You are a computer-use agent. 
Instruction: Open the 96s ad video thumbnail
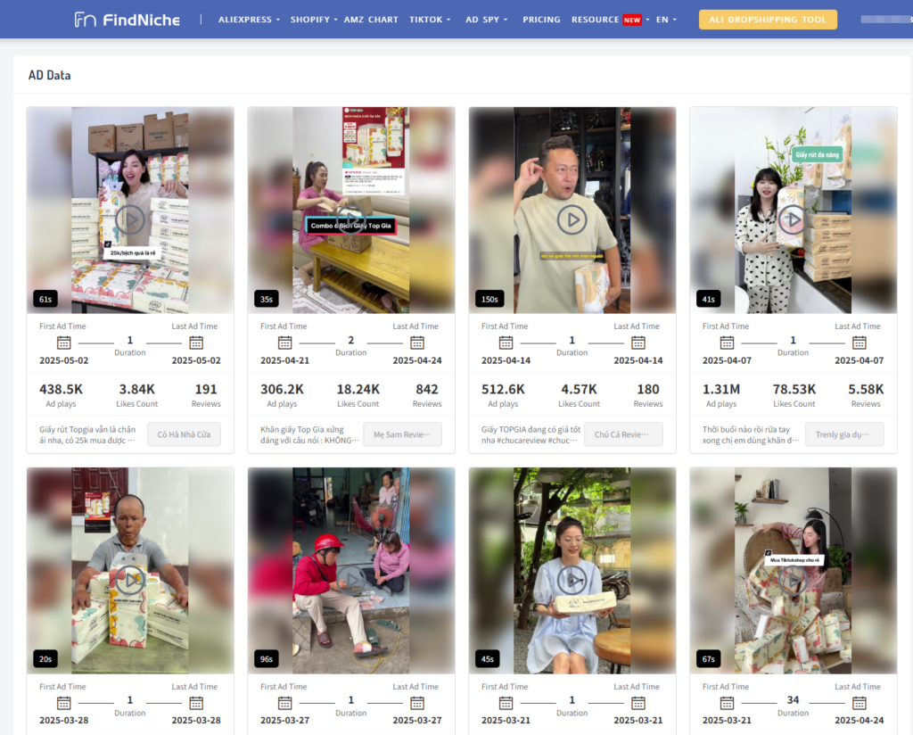tap(351, 571)
